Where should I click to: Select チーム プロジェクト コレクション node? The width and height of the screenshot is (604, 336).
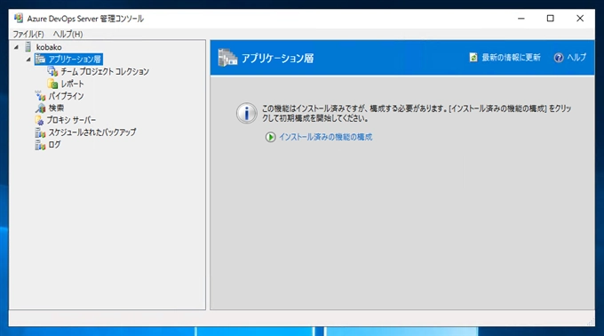[x=105, y=71]
